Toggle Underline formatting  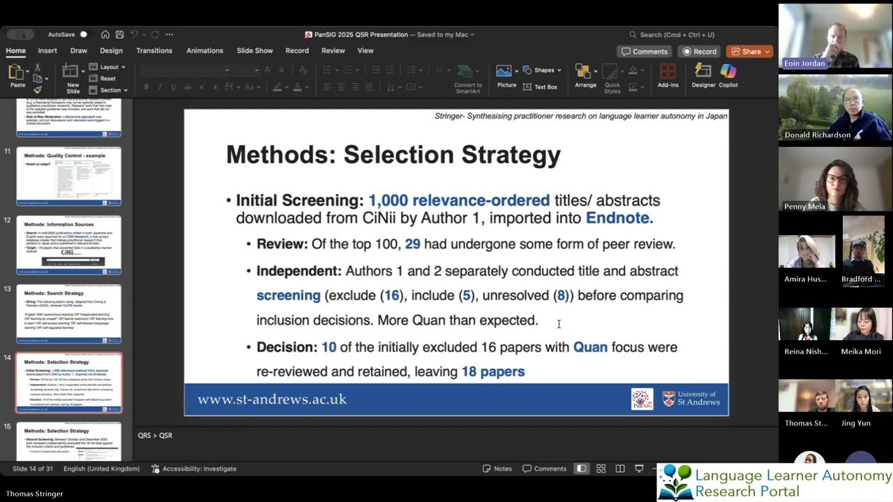click(x=174, y=87)
